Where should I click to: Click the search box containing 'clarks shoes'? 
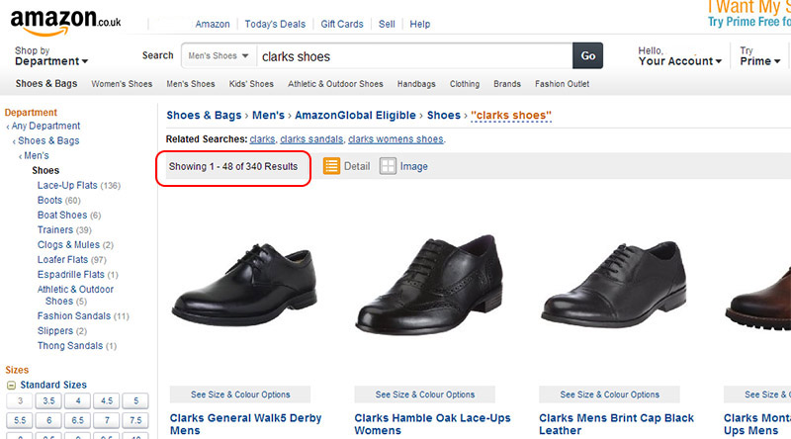pyautogui.click(x=415, y=56)
